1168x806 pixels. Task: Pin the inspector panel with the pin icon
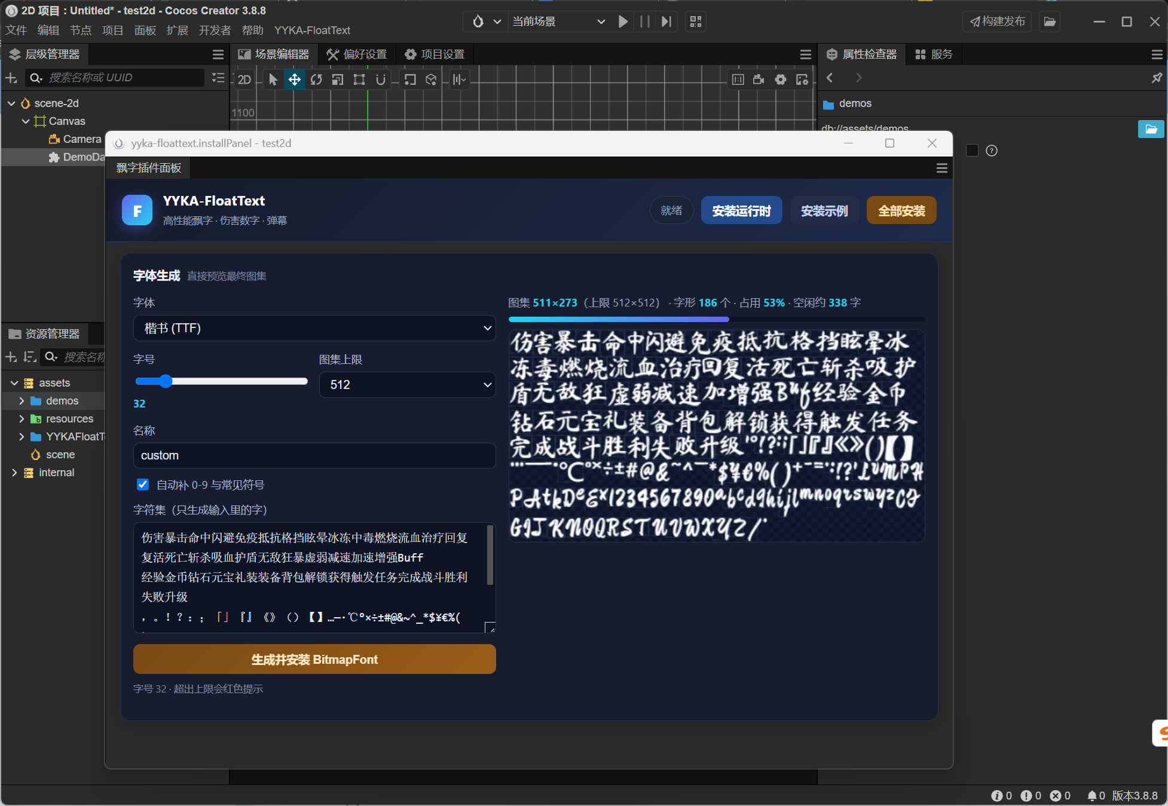[1157, 78]
